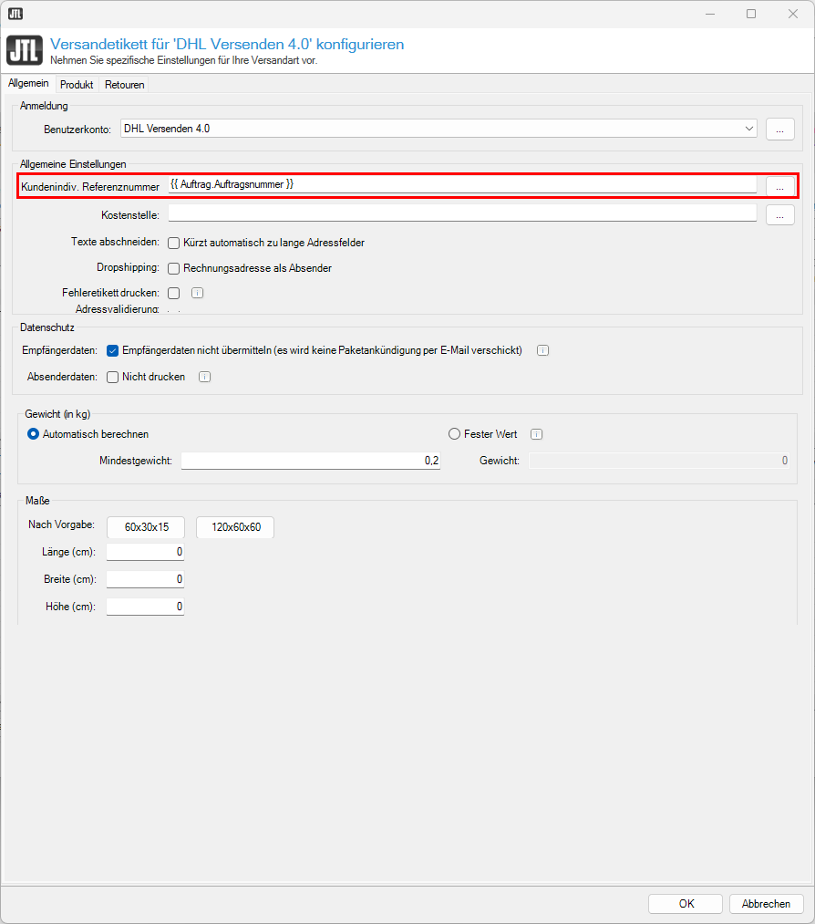Viewport: 815px width, 924px height.
Task: Switch to the Produkt tab
Action: [x=77, y=85]
